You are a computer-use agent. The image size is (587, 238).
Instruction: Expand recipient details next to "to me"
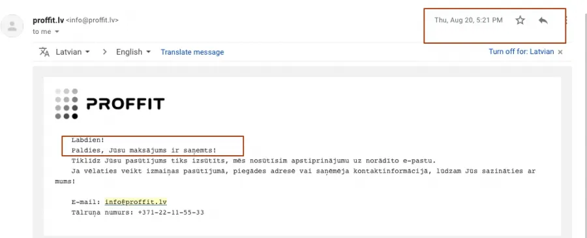coord(57,32)
